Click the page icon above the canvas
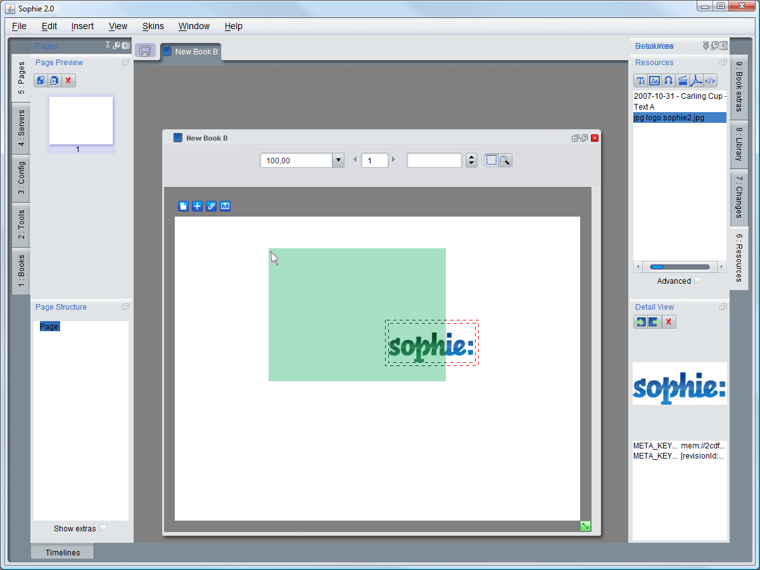This screenshot has width=760, height=570. (x=184, y=206)
